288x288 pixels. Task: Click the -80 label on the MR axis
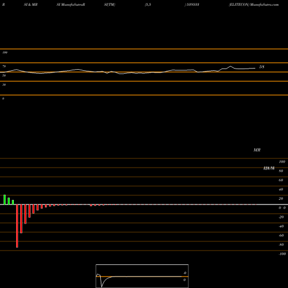281,245
